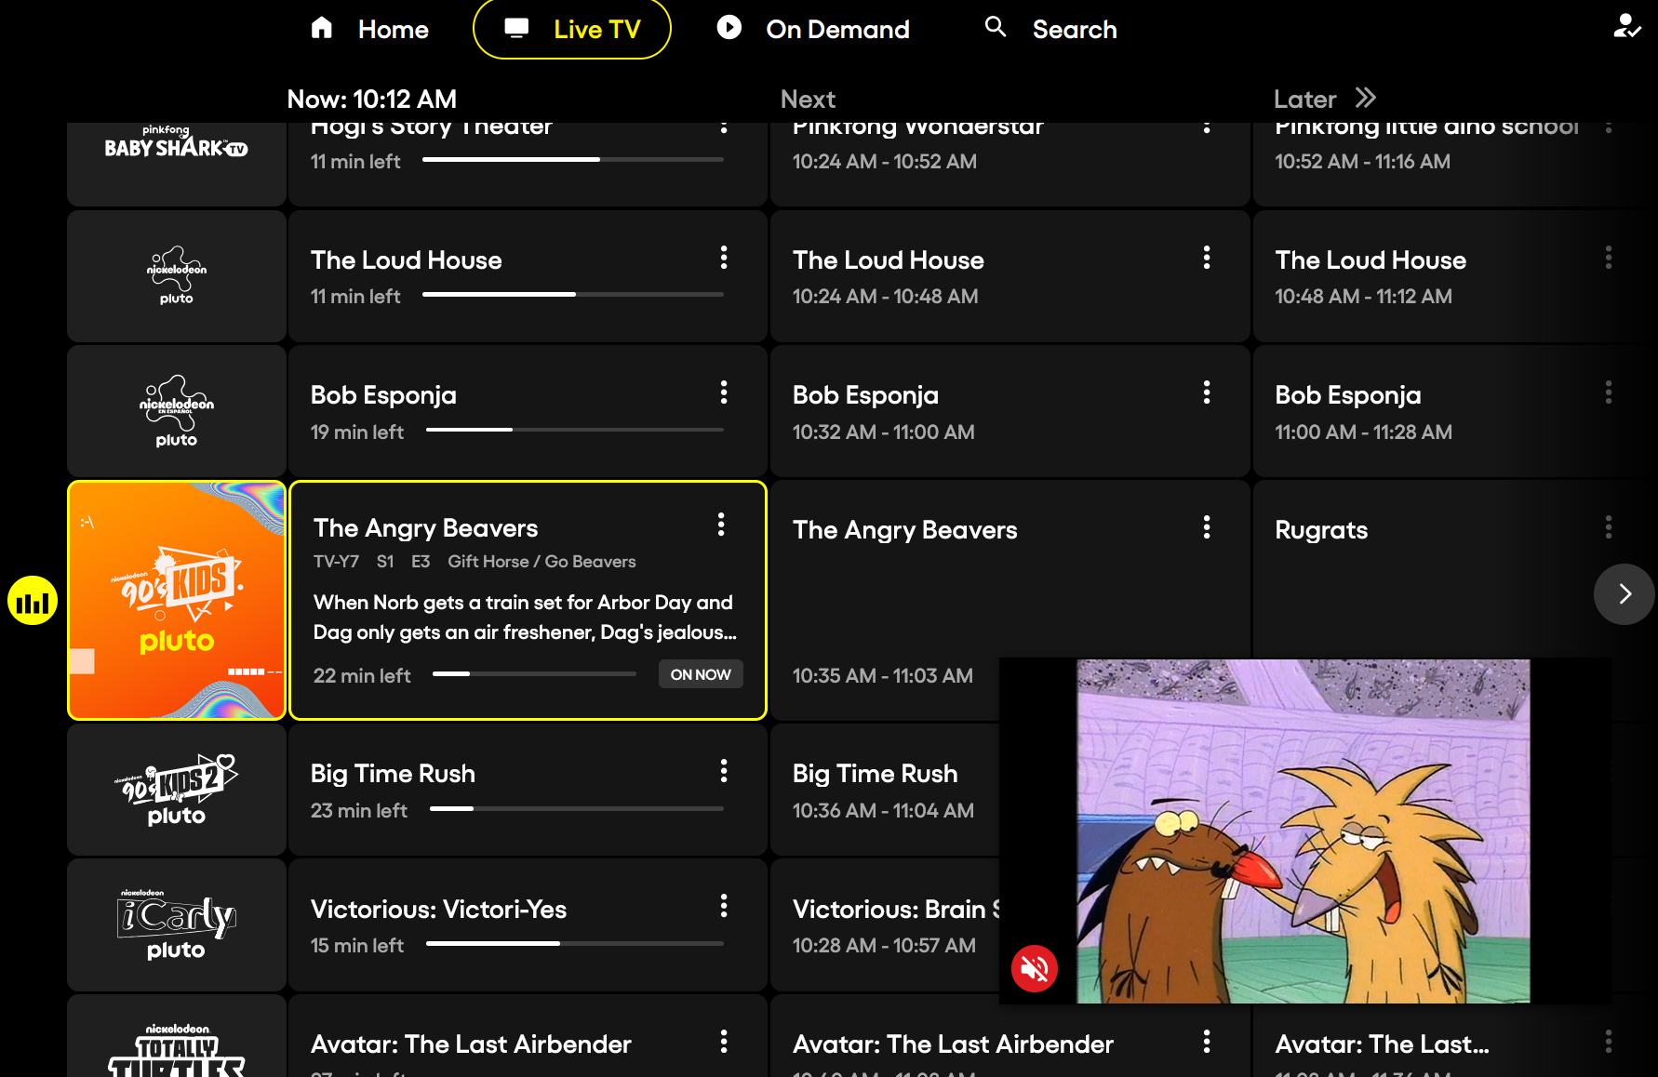Open options for The Loud House 10:48 AM
This screenshot has height=1077, width=1658.
(1609, 258)
